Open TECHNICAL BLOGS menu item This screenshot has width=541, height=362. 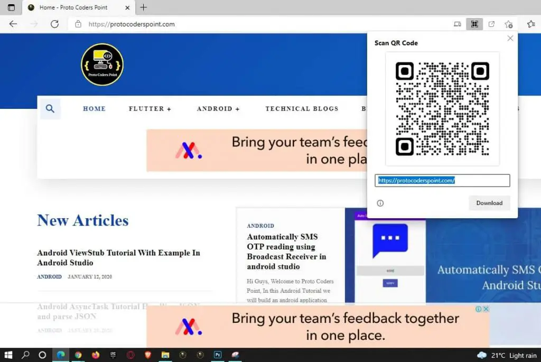(x=302, y=109)
